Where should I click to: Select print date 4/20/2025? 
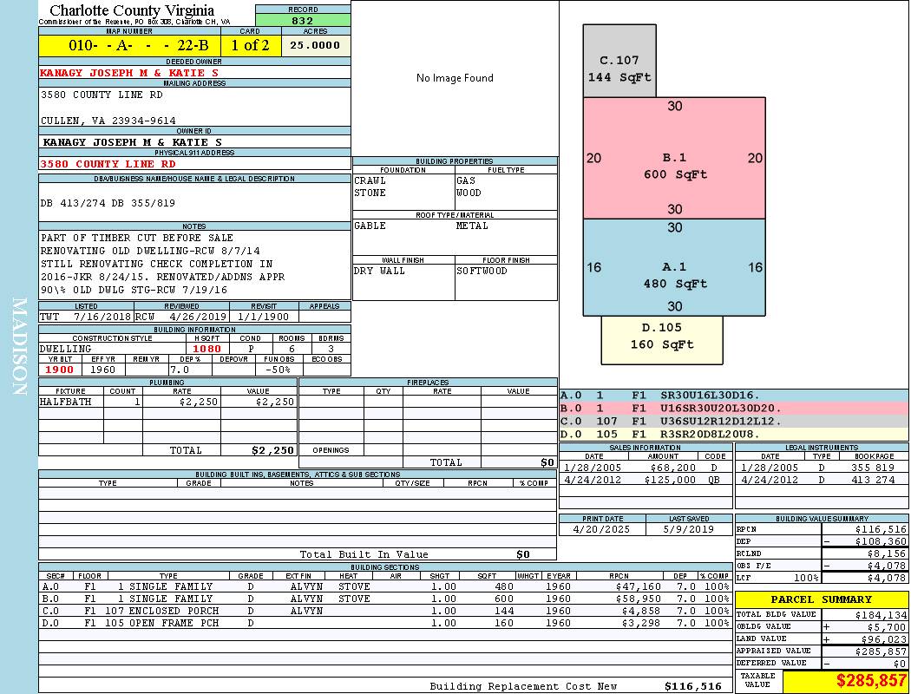coord(601,530)
